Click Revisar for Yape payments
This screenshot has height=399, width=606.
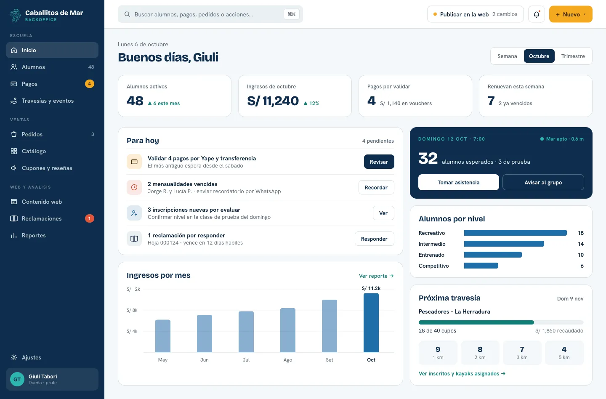379,162
